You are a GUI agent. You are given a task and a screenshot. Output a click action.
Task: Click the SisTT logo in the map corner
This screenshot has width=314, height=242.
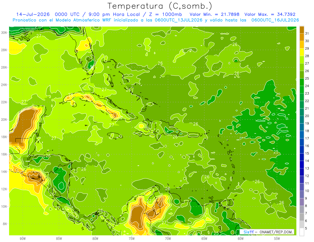248,232
